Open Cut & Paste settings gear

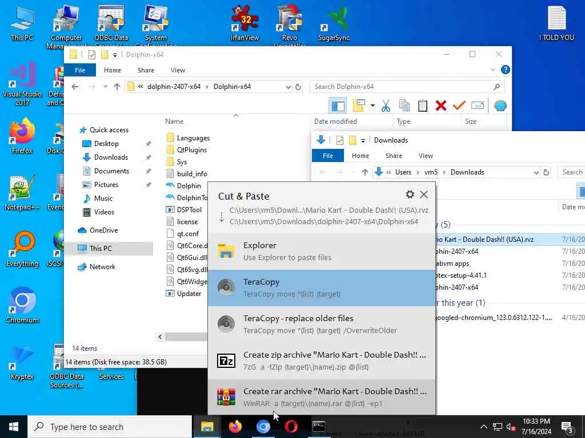(410, 194)
